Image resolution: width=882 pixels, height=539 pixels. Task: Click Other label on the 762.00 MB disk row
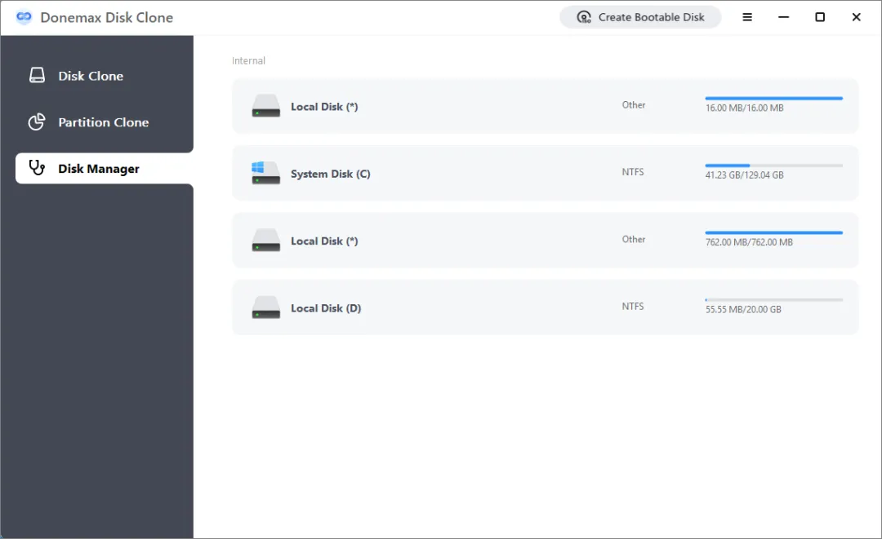[634, 239]
